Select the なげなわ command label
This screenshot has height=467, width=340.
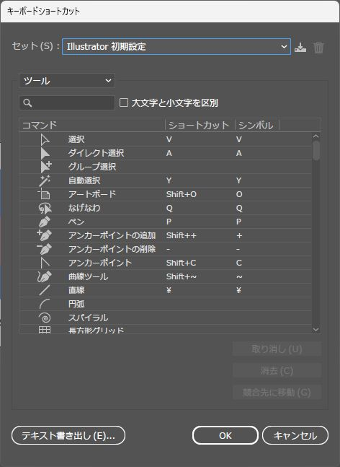[x=84, y=208]
